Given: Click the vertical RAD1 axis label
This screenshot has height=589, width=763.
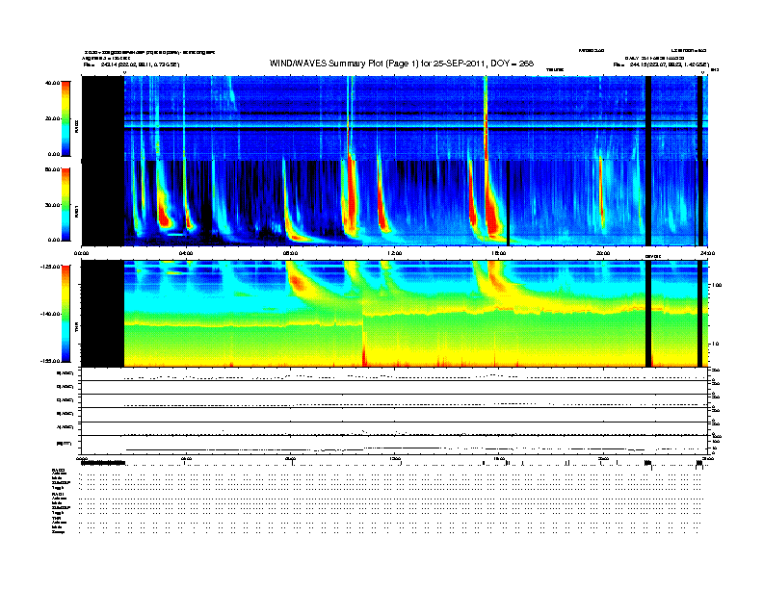Looking at the screenshot, I should coord(77,211).
